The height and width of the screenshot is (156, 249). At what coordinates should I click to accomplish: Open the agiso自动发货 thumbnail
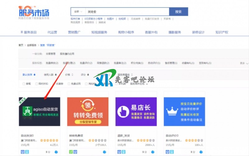40,112
